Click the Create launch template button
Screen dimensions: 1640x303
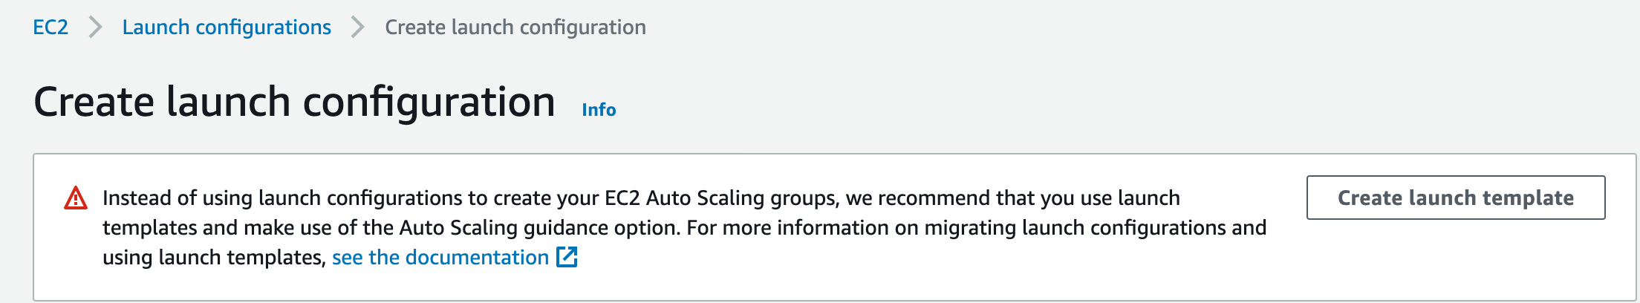1456,198
